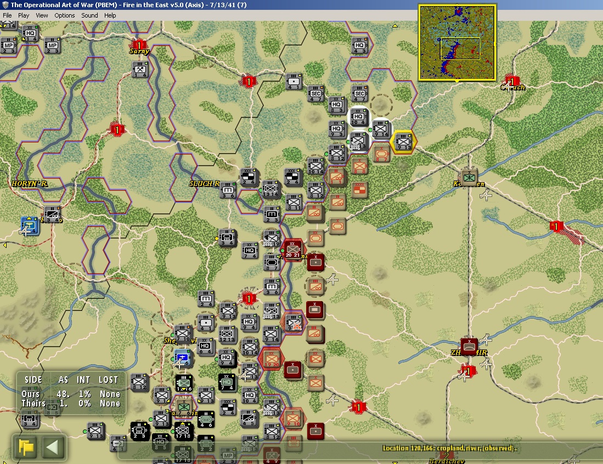The height and width of the screenshot is (464, 603).
Task: Select the HQ 1 4 unit
Action: [30, 34]
